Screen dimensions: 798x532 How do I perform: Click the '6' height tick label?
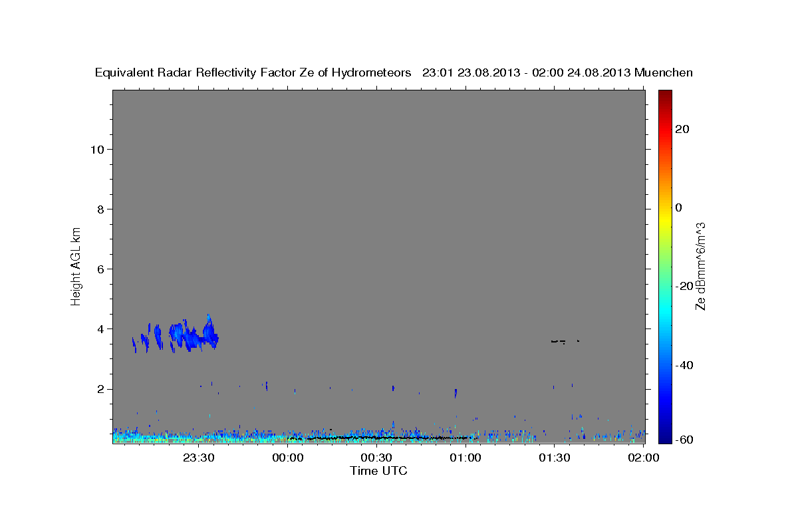101,269
